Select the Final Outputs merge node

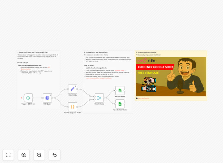coord(99,98)
